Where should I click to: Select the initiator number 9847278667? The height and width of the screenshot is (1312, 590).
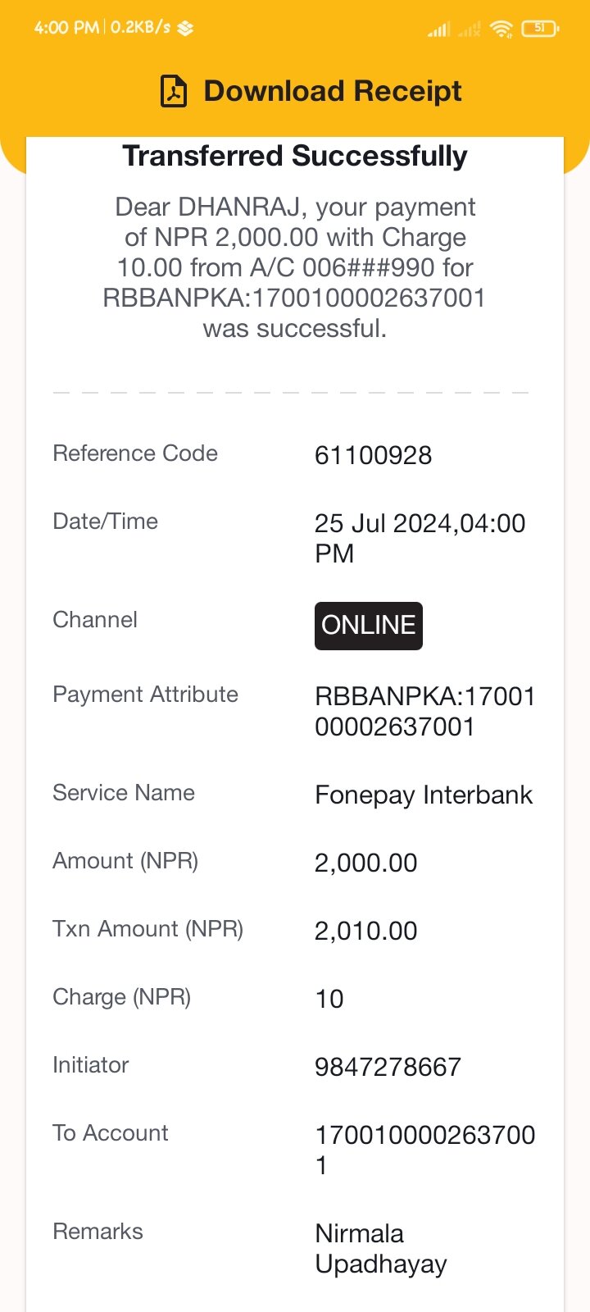[x=388, y=1067]
